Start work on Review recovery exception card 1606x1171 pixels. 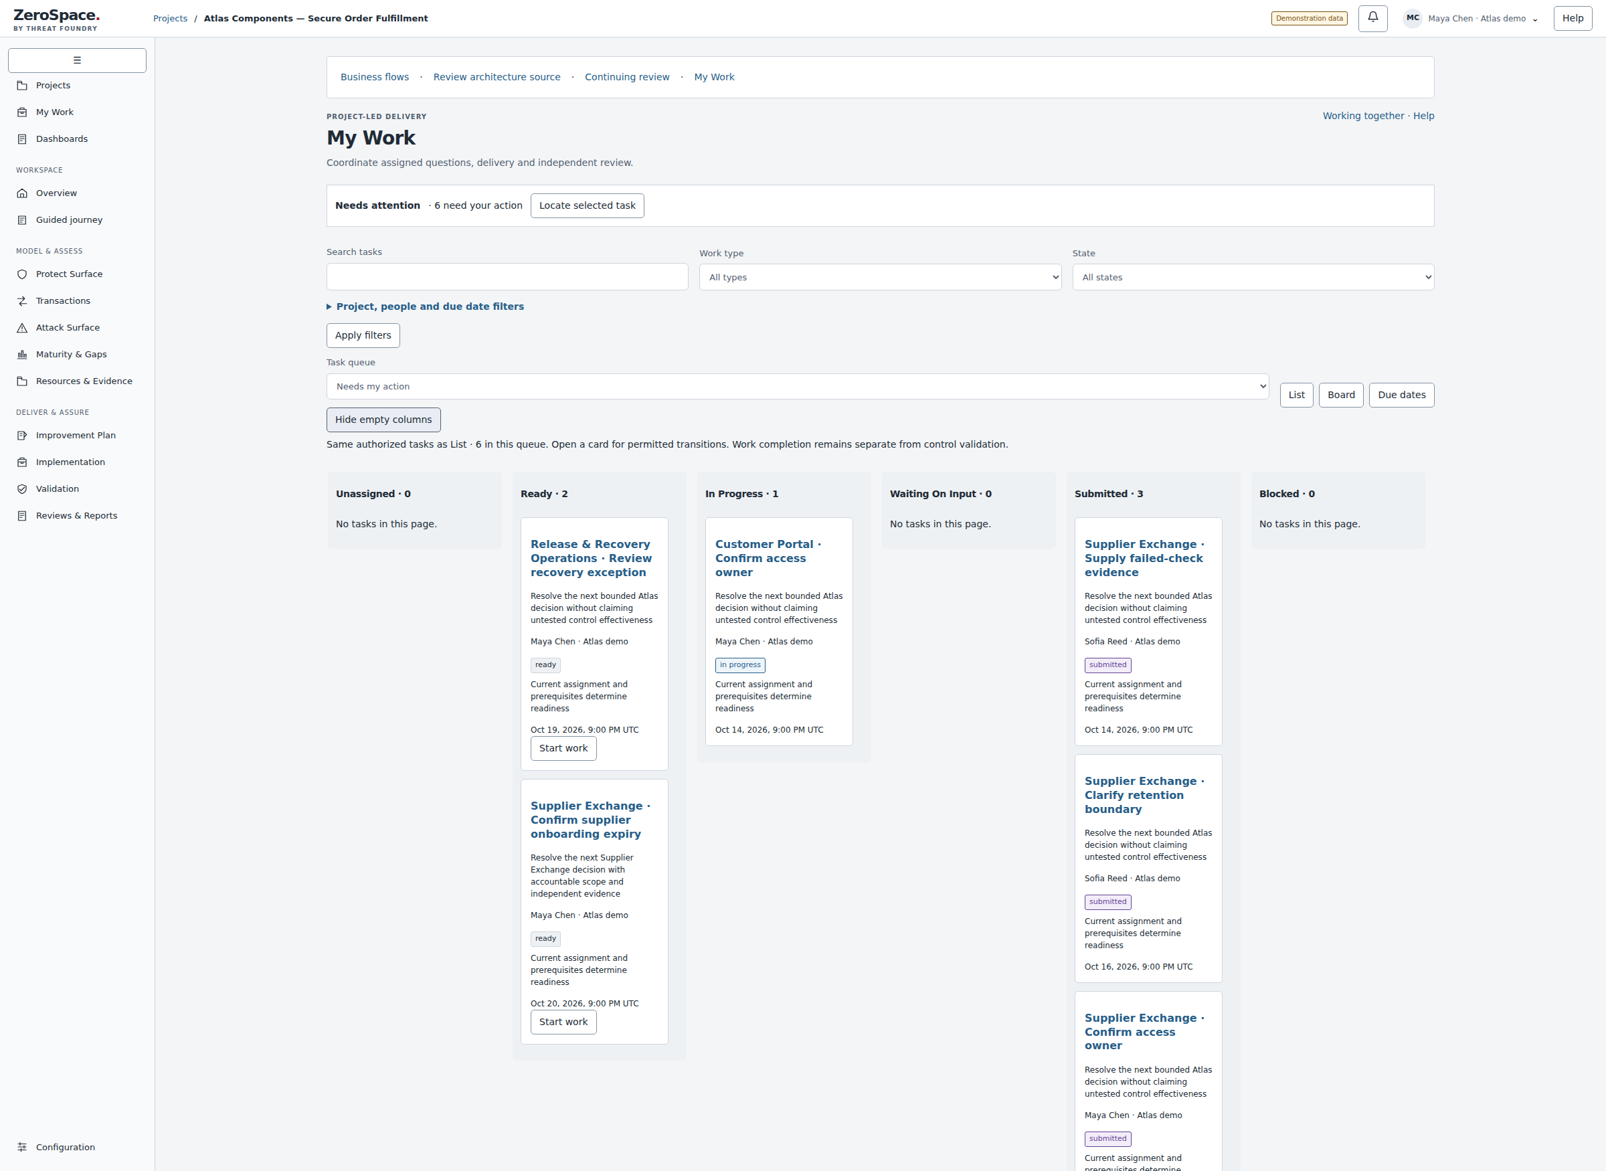pos(563,749)
